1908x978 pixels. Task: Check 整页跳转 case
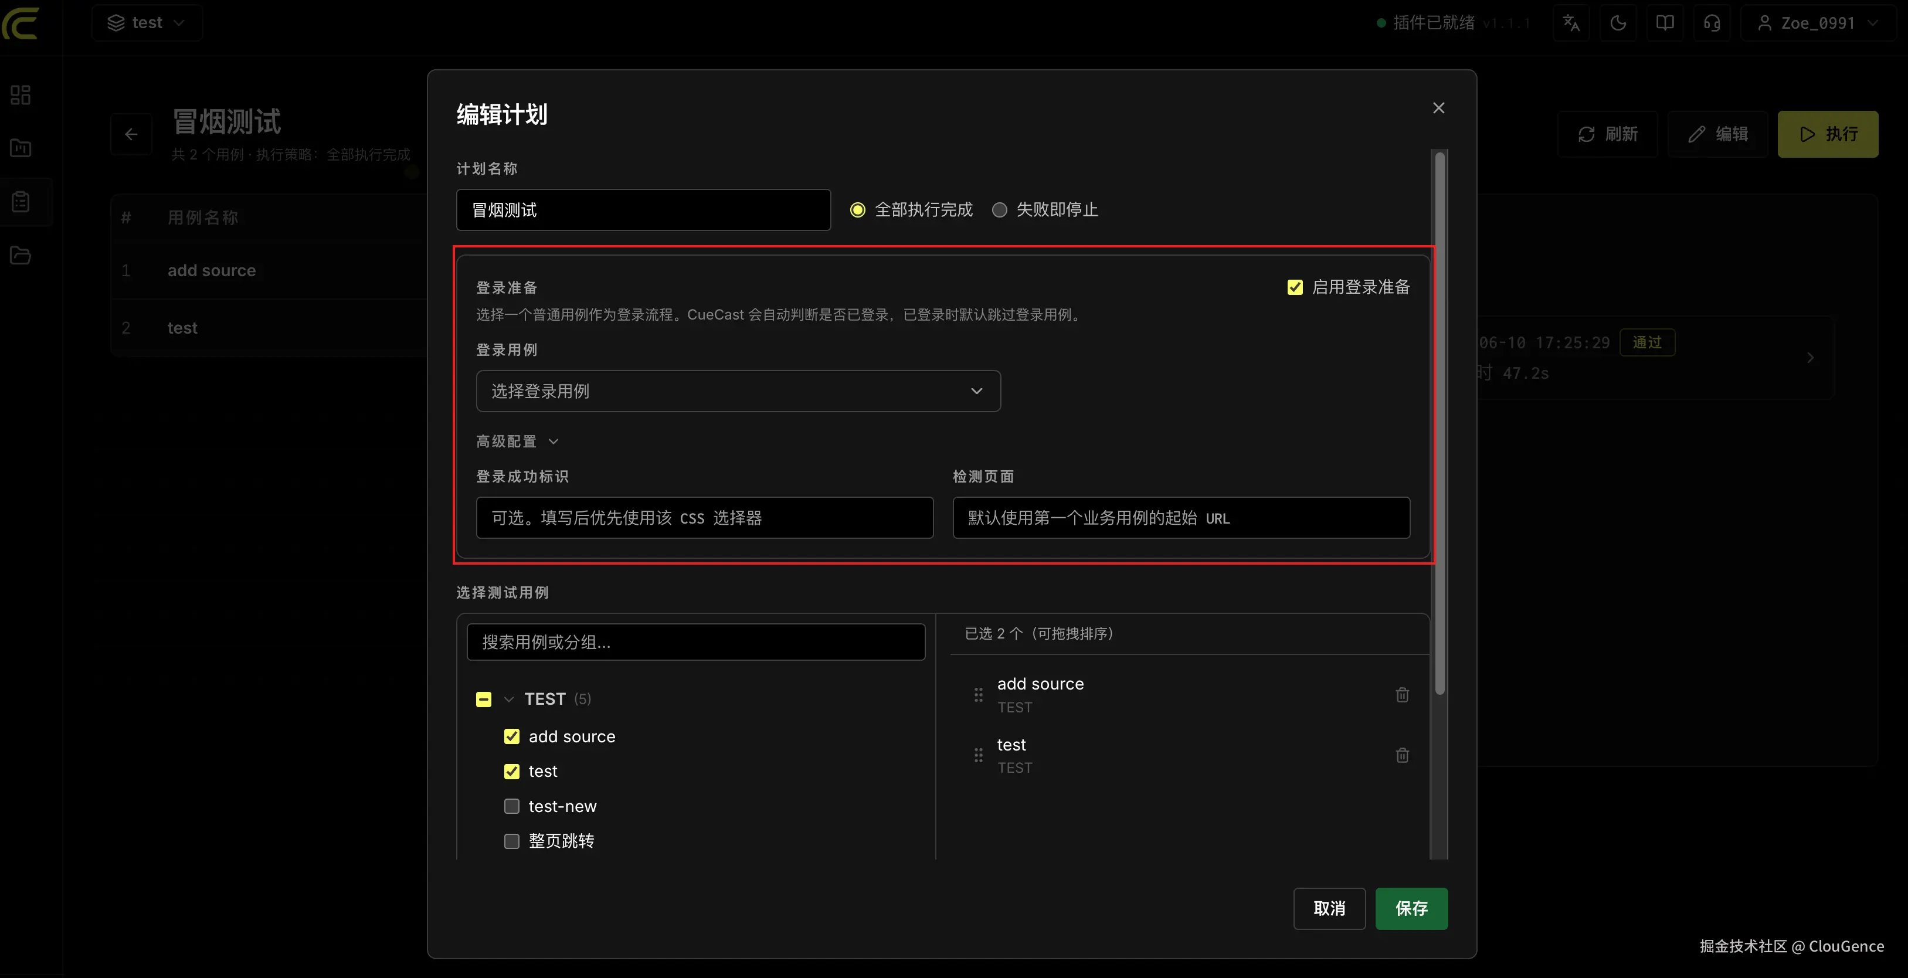(512, 841)
